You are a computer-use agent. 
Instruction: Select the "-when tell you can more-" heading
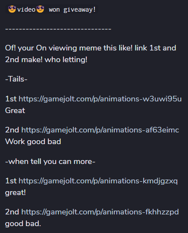pyautogui.click(x=50, y=161)
